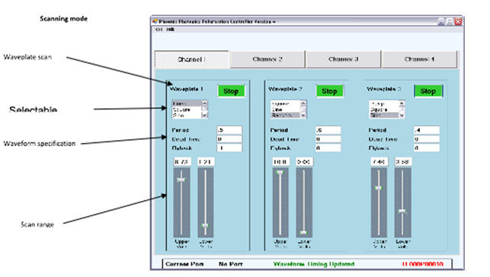
Task: Focus the Waveplate 3 Period field
Action: click(427, 130)
